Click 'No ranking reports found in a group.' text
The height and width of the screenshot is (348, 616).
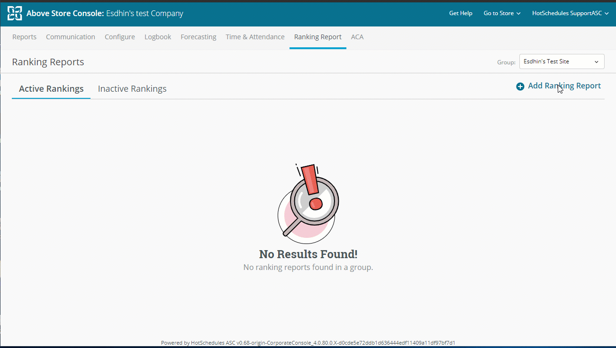pos(308,268)
